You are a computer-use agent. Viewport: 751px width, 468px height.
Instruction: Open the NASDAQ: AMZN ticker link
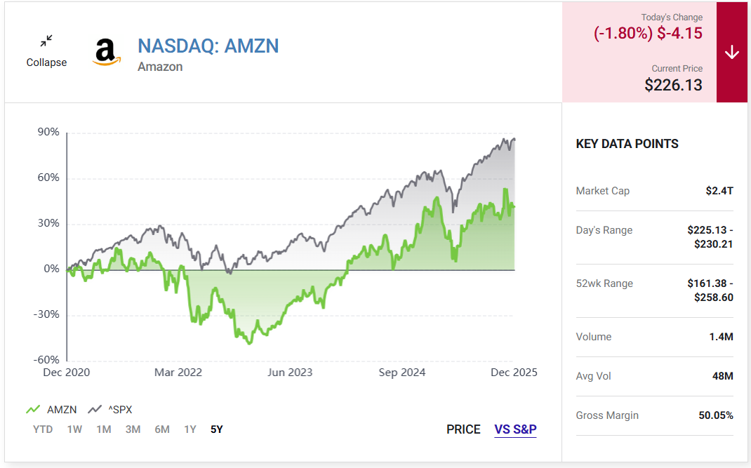click(x=208, y=46)
